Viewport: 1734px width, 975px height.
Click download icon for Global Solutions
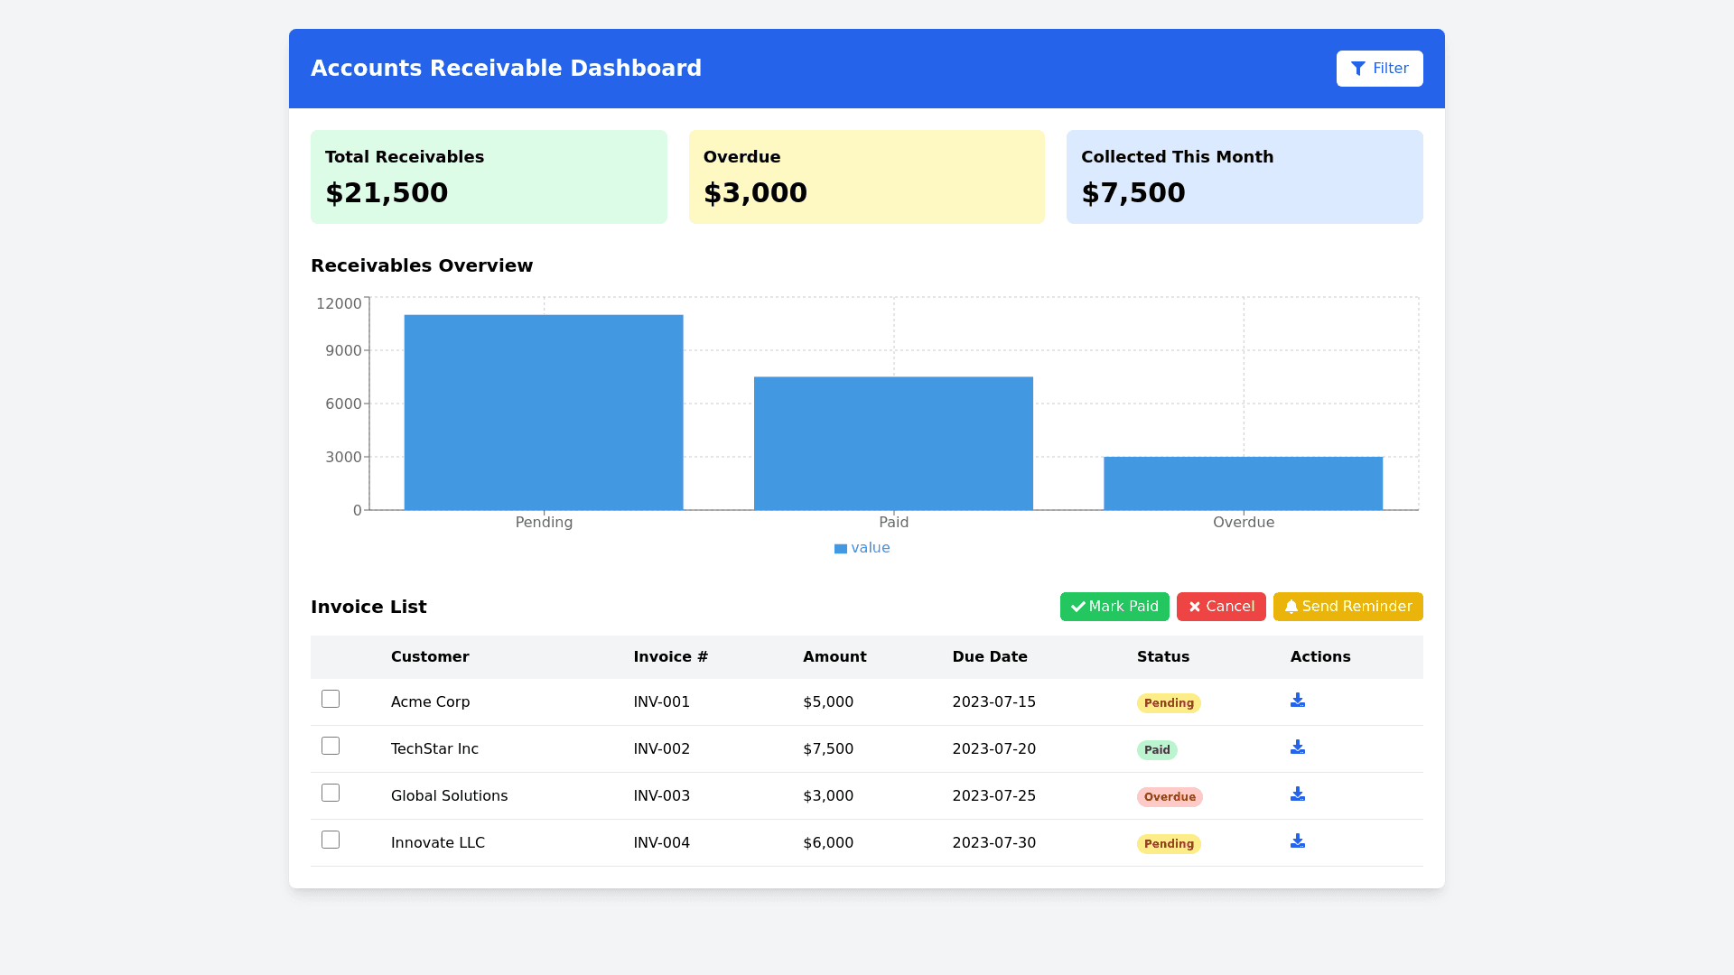[1298, 794]
